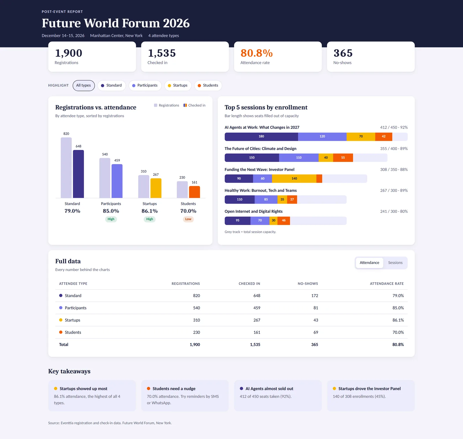Open the Startups drove the Investor Panel takeaway
The width and height of the screenshot is (463, 439).
coord(371,396)
